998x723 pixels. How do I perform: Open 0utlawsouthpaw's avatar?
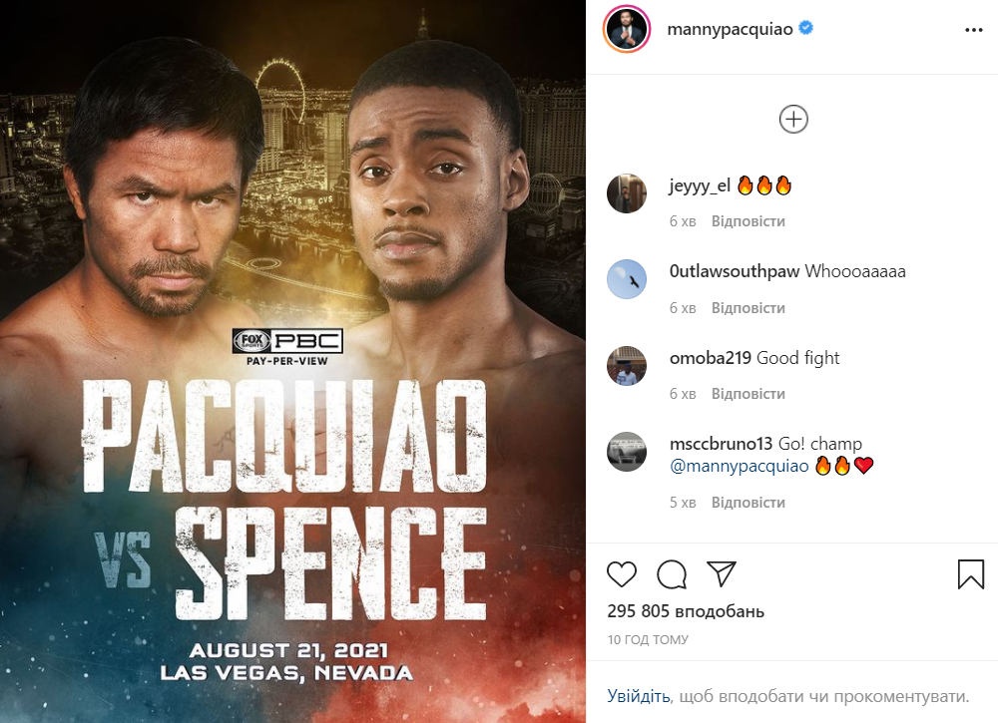pos(627,280)
